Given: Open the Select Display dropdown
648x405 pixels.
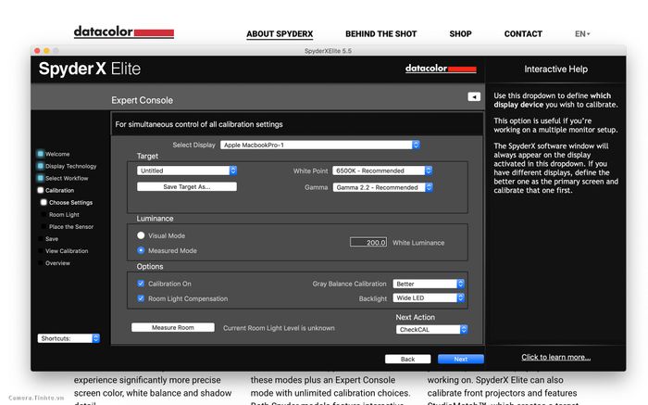Looking at the screenshot, I should tap(320, 145).
